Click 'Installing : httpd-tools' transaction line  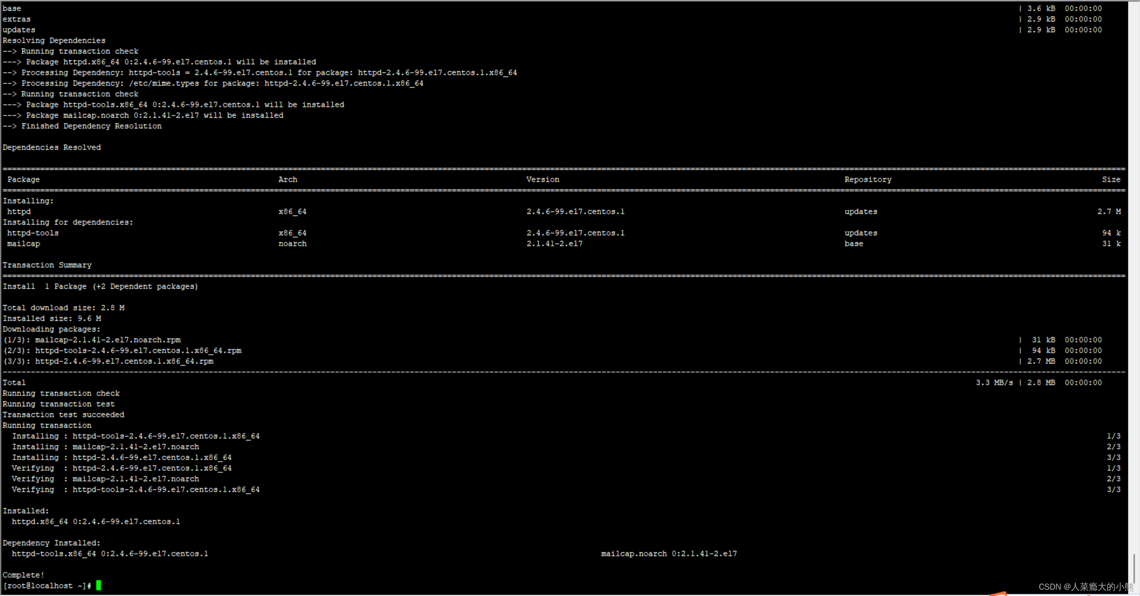tap(136, 436)
